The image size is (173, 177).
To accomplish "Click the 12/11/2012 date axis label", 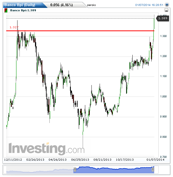I will pos(13,159).
